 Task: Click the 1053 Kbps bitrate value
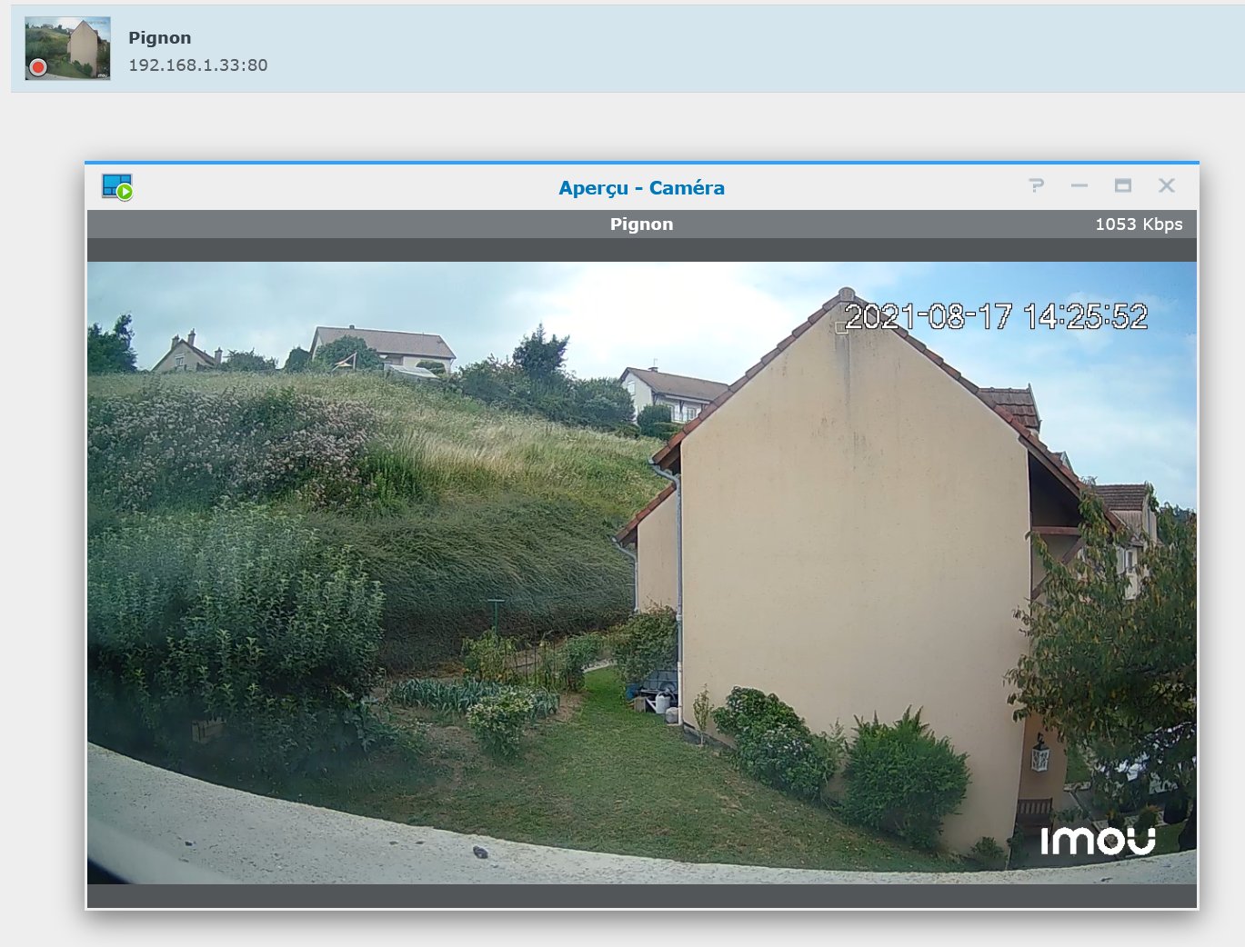(1139, 224)
